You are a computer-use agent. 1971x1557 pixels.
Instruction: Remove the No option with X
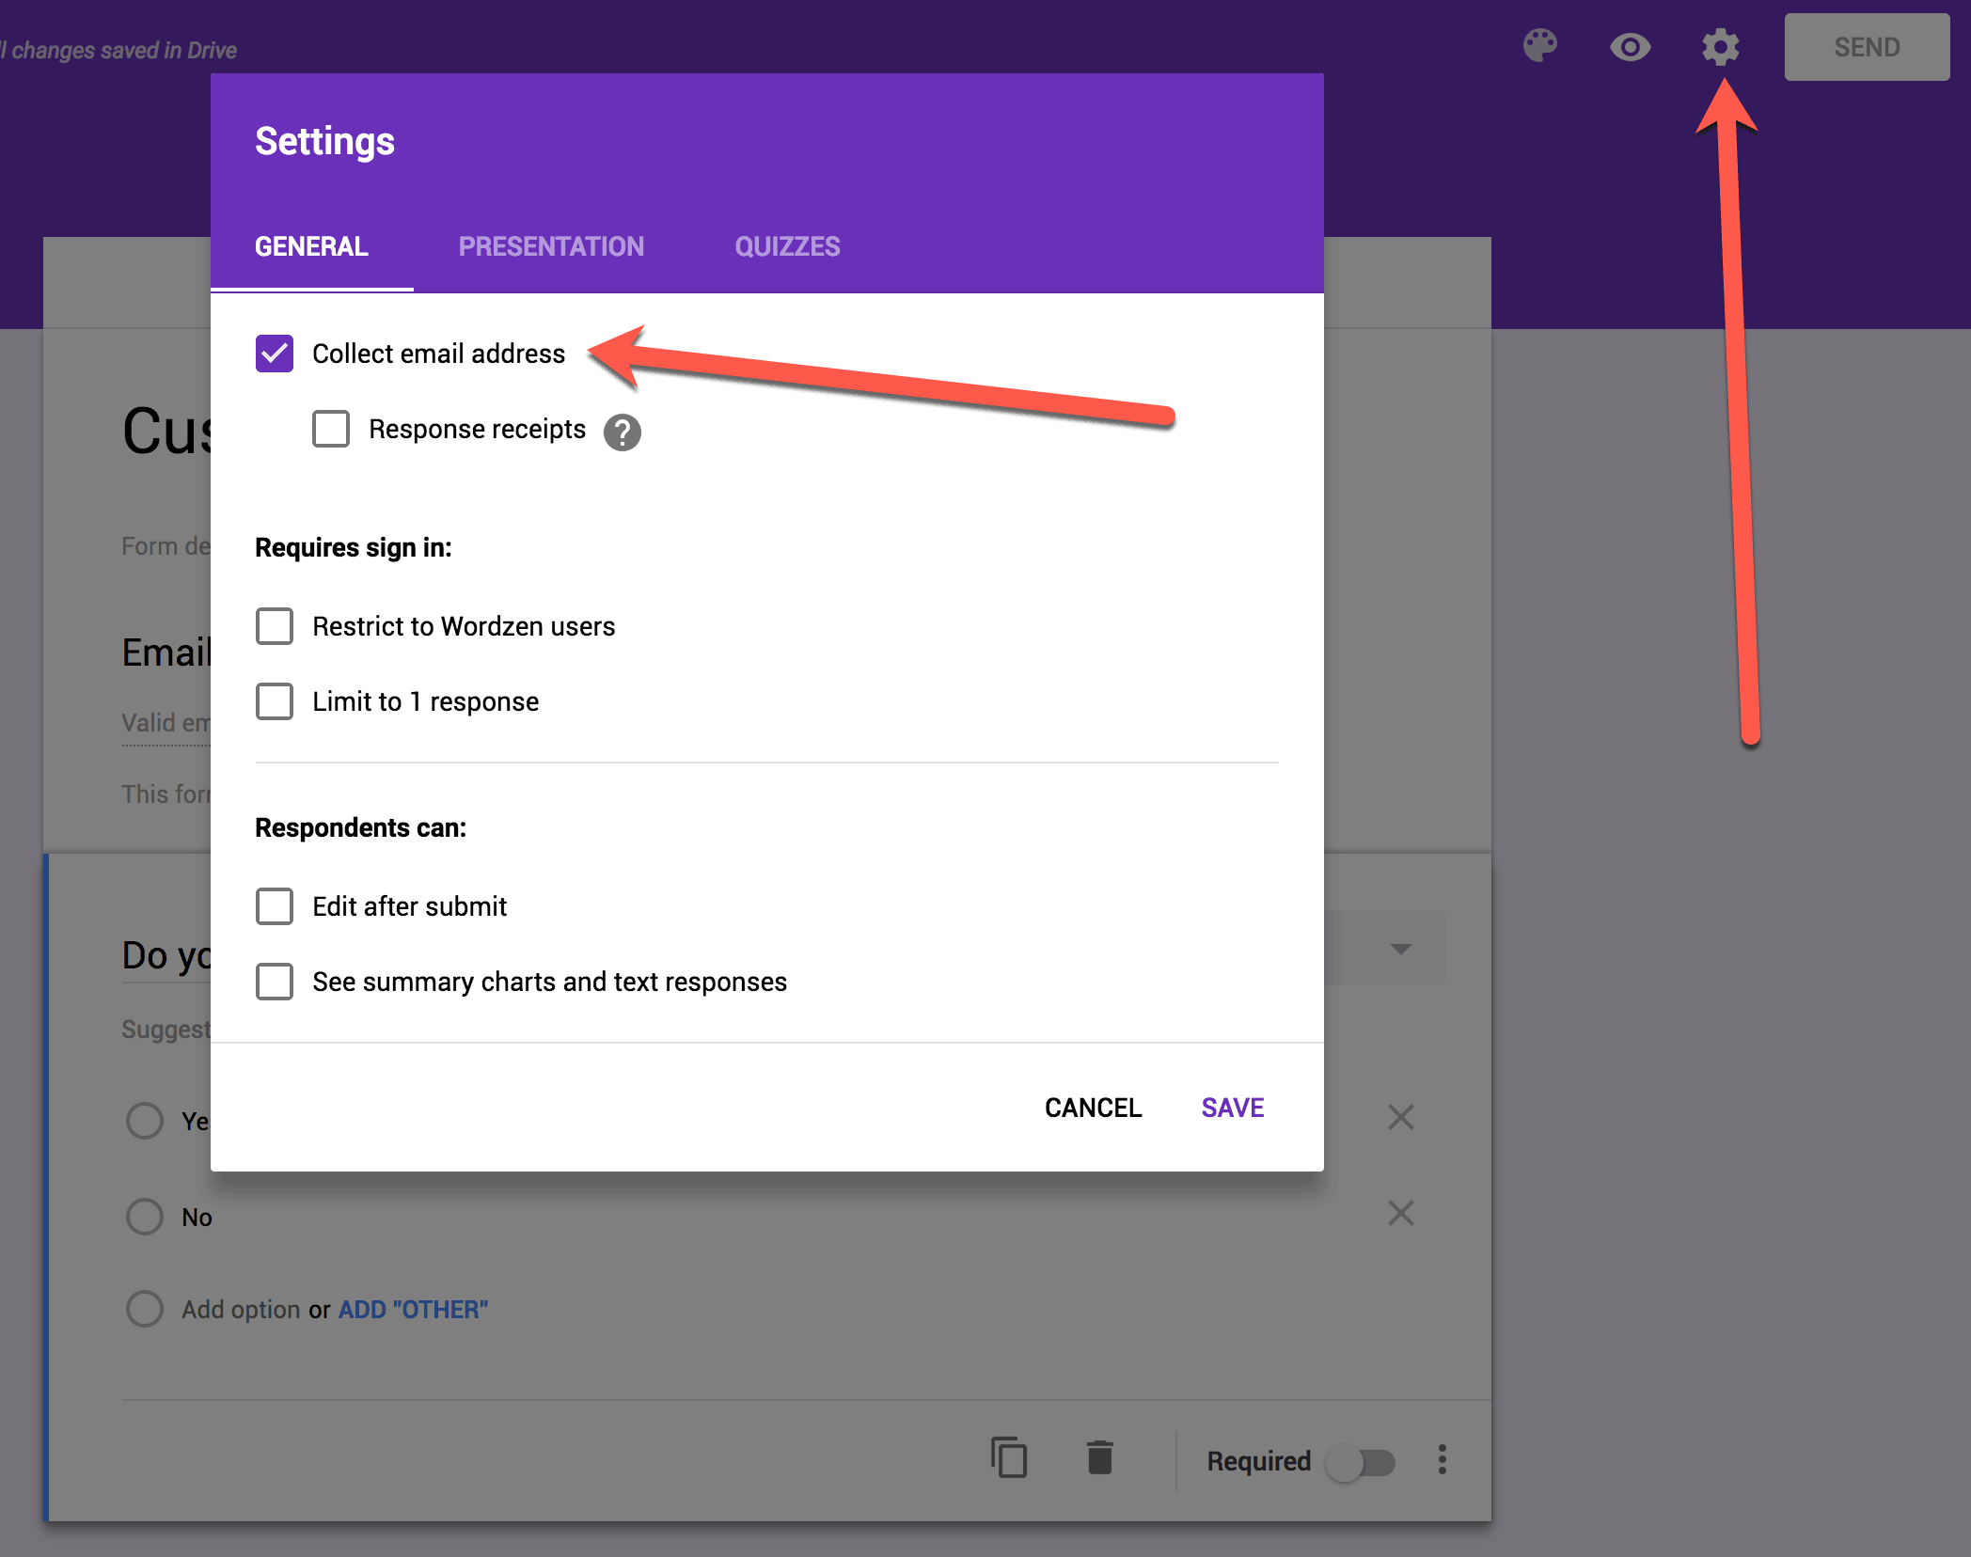coord(1400,1213)
